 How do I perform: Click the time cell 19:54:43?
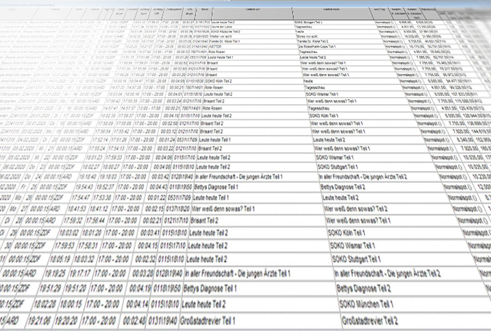[84, 187]
